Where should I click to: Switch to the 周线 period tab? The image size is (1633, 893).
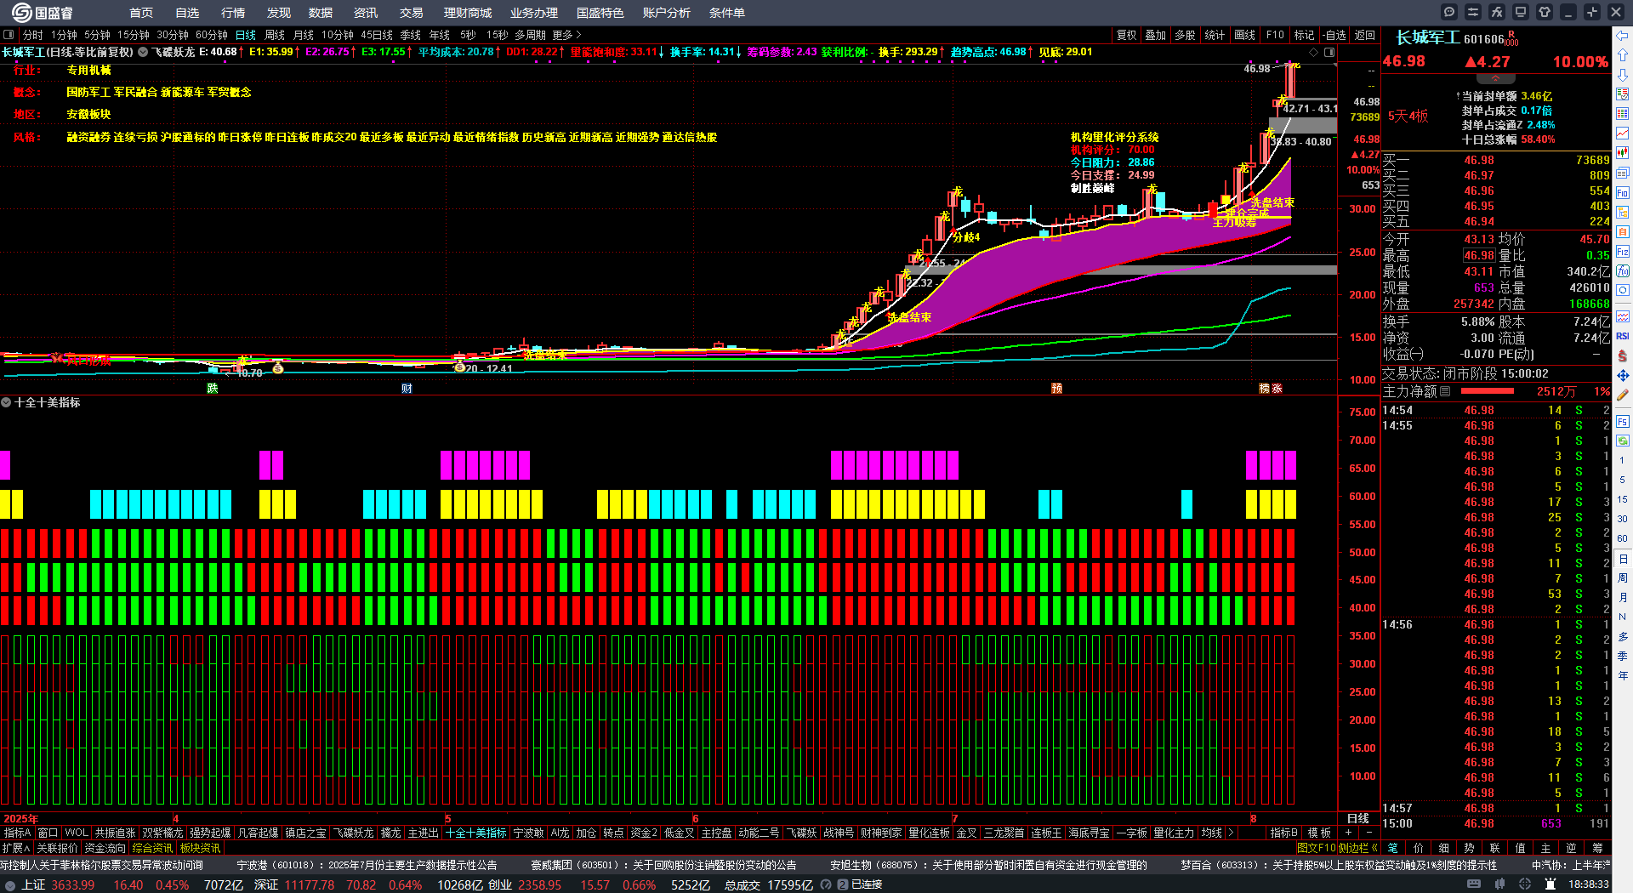pyautogui.click(x=274, y=35)
